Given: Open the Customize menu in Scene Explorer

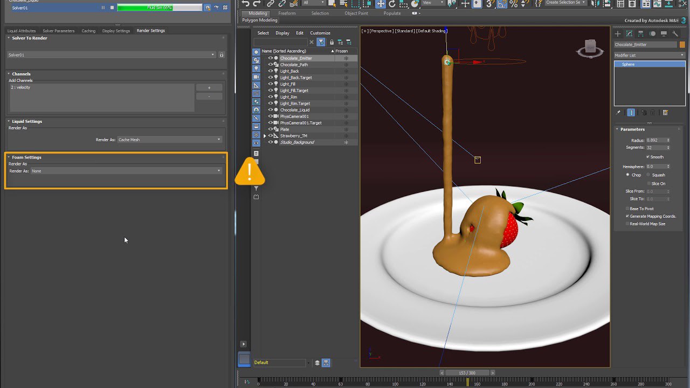Looking at the screenshot, I should tap(320, 33).
